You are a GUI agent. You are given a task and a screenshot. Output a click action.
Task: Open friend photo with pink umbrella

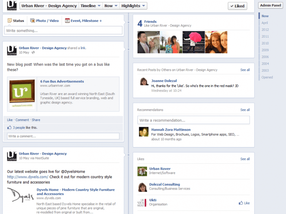point(194,42)
